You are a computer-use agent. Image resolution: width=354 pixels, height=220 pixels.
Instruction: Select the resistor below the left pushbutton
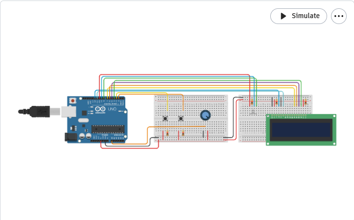(x=167, y=133)
